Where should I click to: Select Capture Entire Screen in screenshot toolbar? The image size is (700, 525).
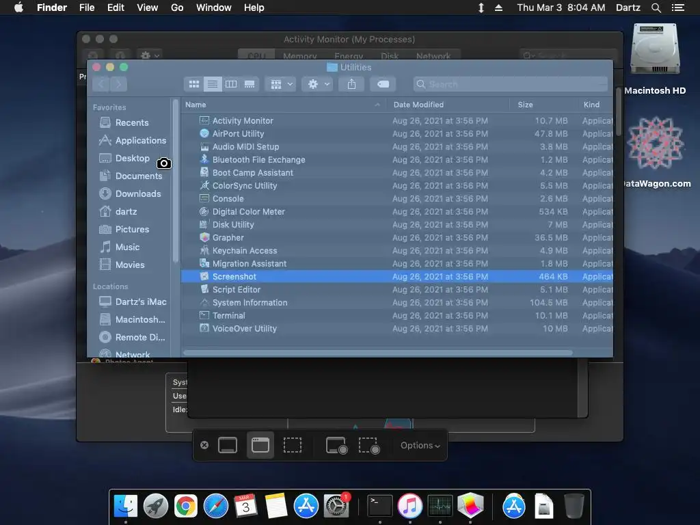tap(228, 445)
